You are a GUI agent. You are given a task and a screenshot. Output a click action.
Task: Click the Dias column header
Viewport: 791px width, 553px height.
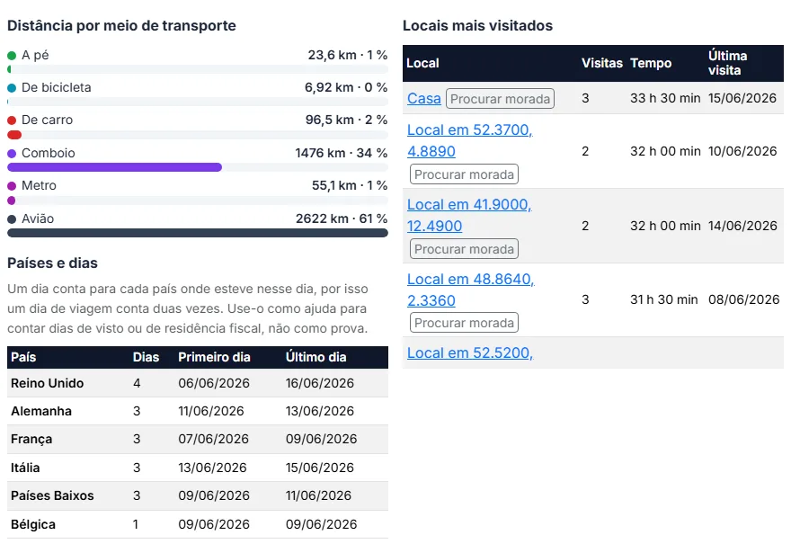[146, 357]
